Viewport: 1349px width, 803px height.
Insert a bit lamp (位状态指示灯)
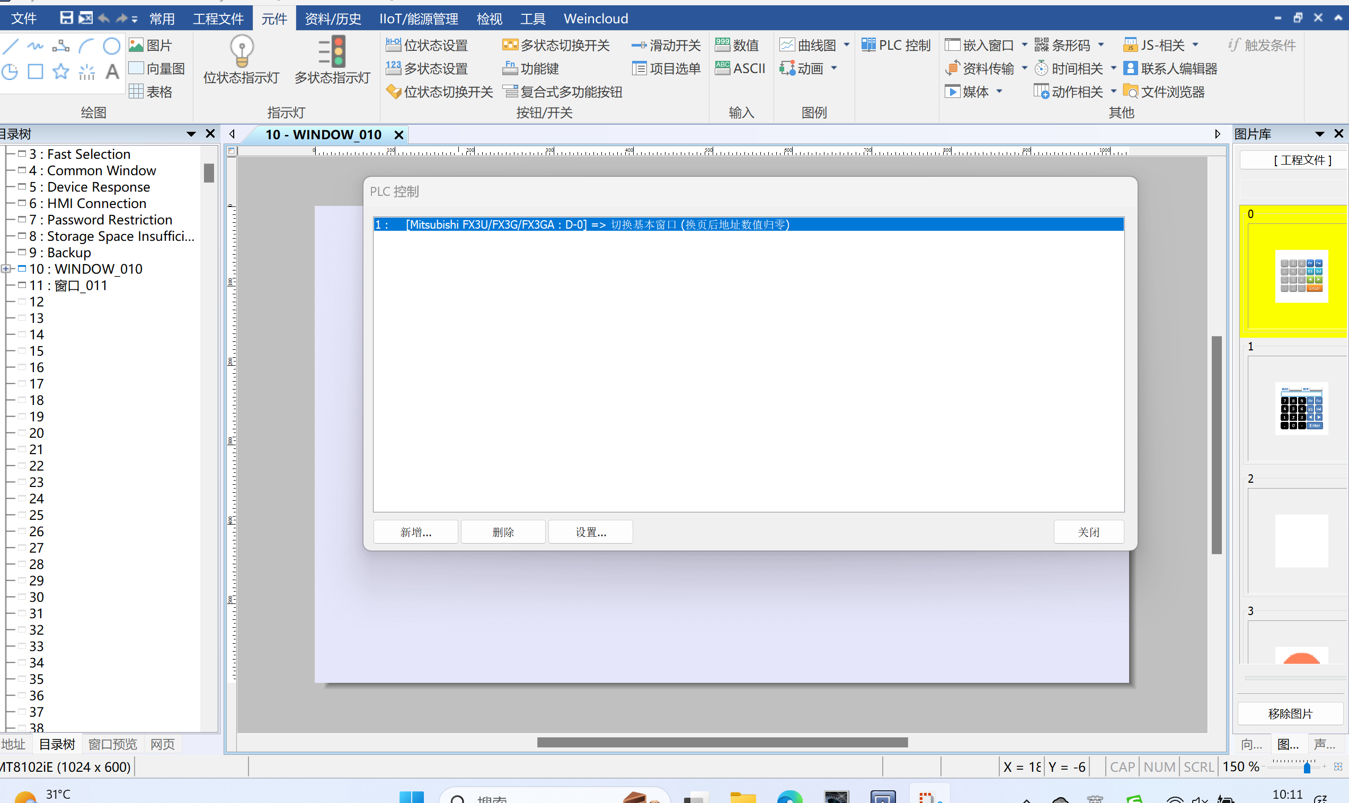point(241,59)
